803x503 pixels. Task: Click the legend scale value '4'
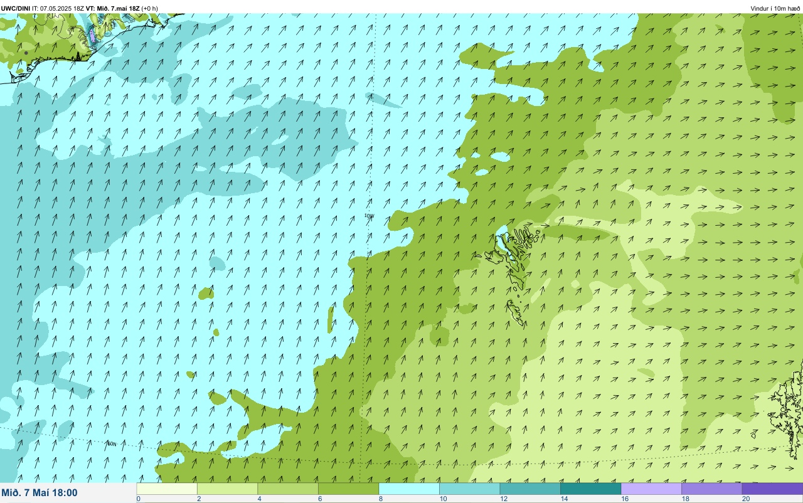coord(259,499)
